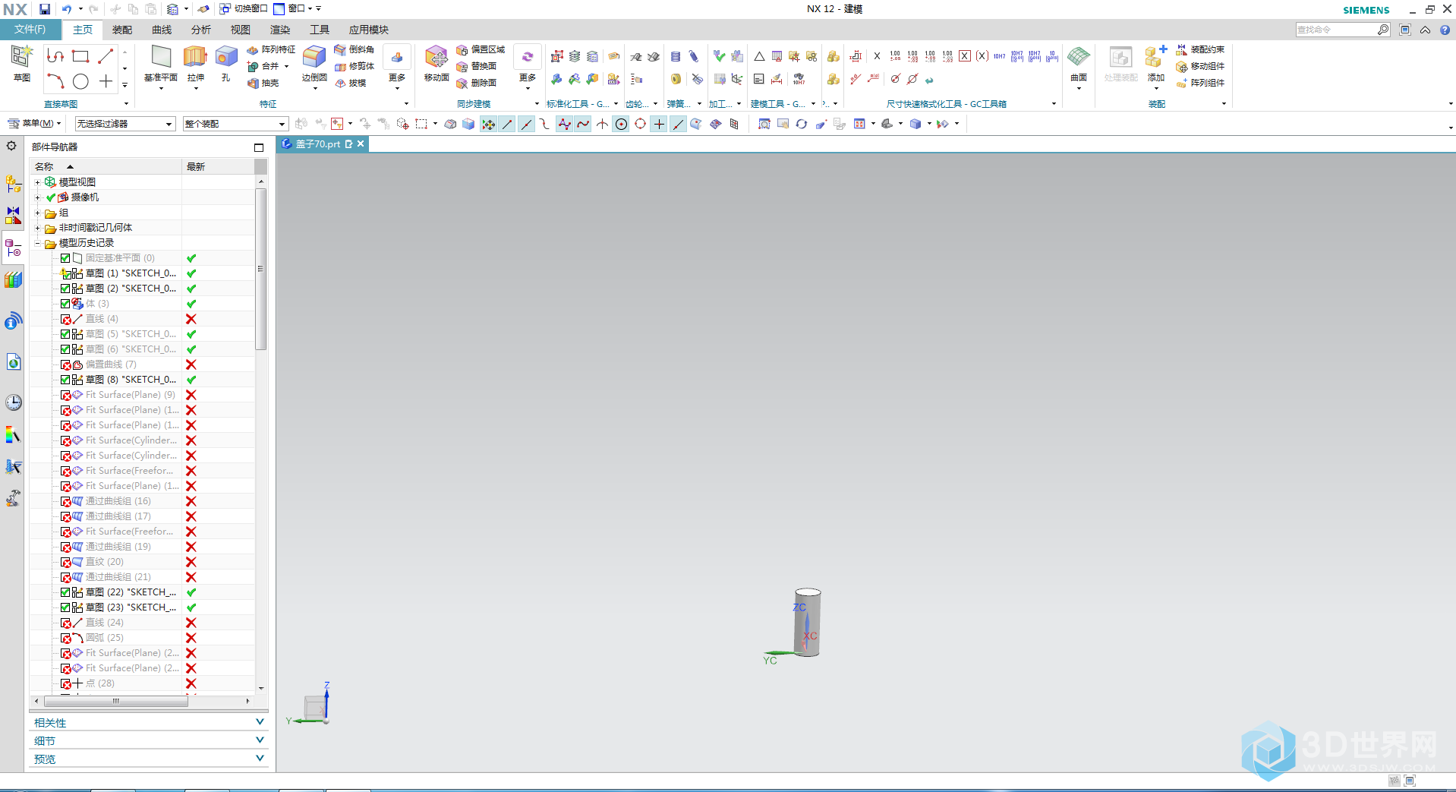Select the 边倒圆 edge blend tool
The height and width of the screenshot is (792, 1456).
point(314,63)
